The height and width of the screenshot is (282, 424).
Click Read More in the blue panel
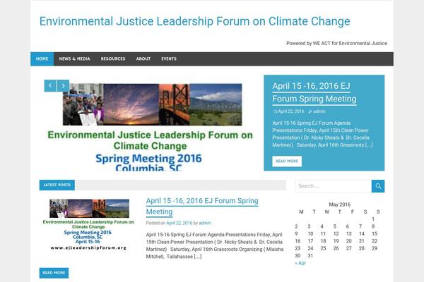(287, 161)
